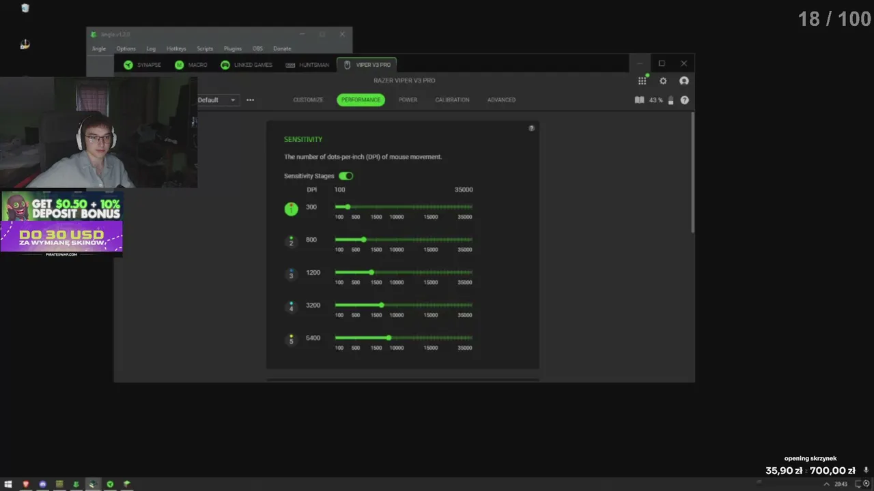This screenshot has height=491, width=874.
Task: Click the stage 2 DPI slider handle
Action: (363, 239)
